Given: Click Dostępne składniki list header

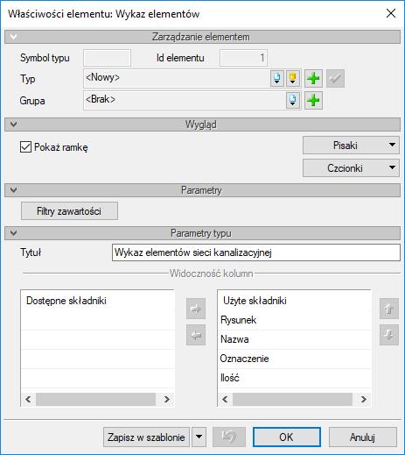Looking at the screenshot, I should (x=98, y=301).
